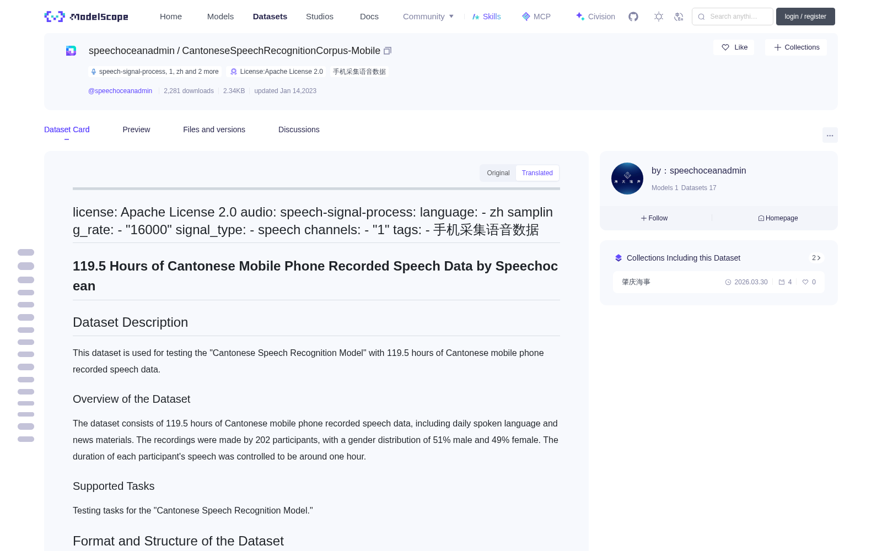882x551 pixels.
Task: Switch to the Preview tab
Action: 136,129
